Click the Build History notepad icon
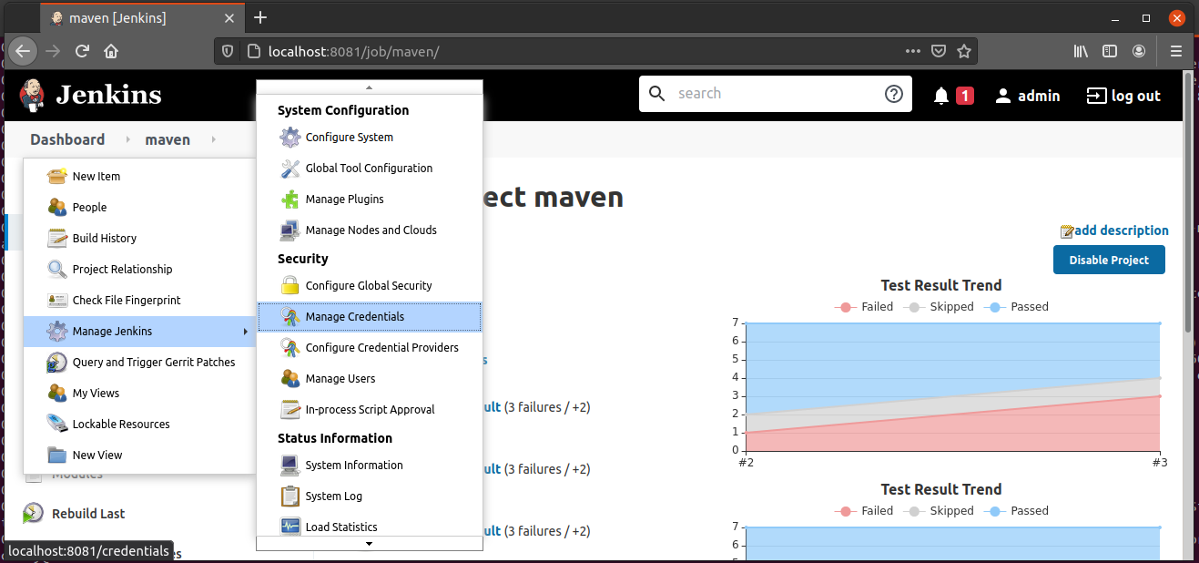 tap(57, 238)
